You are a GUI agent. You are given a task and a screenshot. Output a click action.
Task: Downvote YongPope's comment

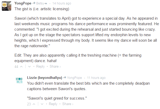pyautogui.click(x=29, y=67)
